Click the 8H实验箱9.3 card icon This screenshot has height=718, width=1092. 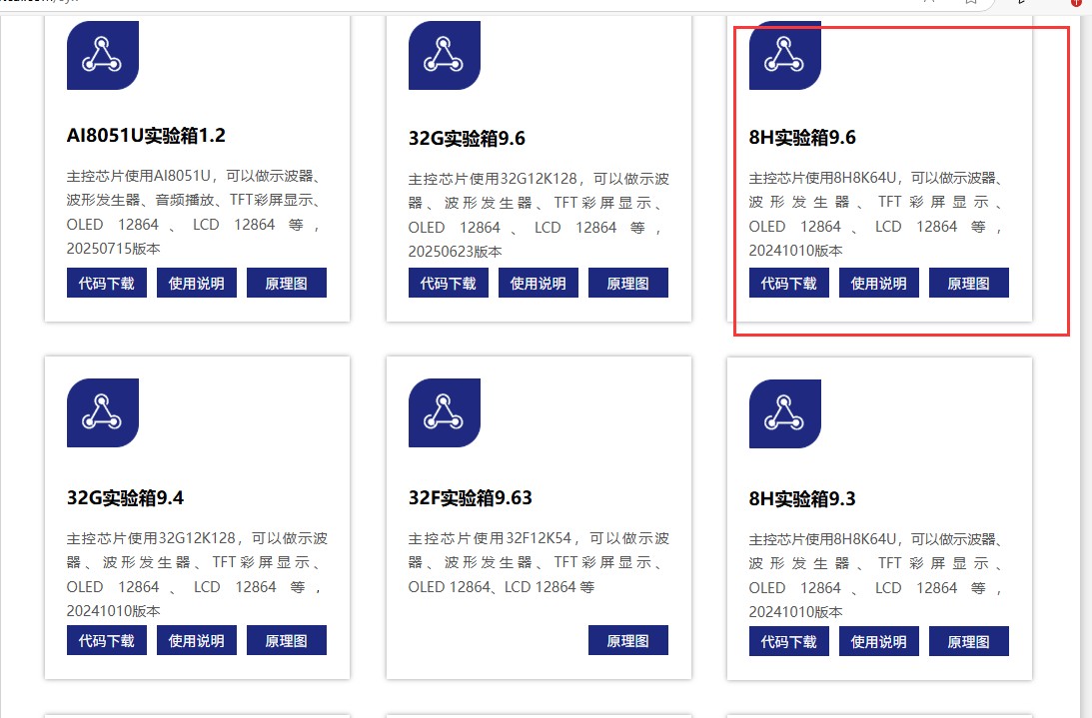785,413
